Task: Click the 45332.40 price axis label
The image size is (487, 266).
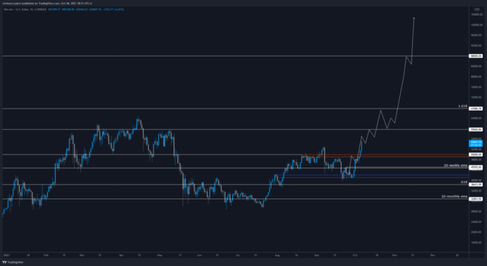Action: (x=475, y=167)
